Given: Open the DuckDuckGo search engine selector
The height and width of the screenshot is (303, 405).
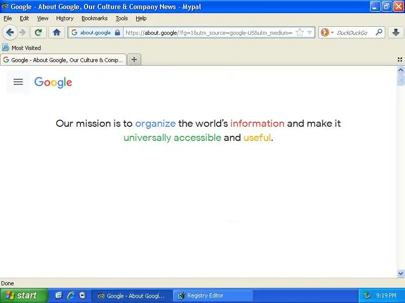Looking at the screenshot, I should pos(327,32).
